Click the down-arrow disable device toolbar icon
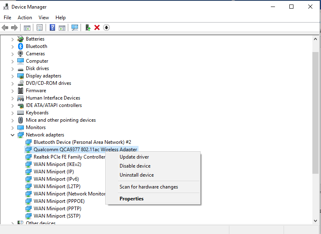This screenshot has width=321, height=234. click(106, 27)
